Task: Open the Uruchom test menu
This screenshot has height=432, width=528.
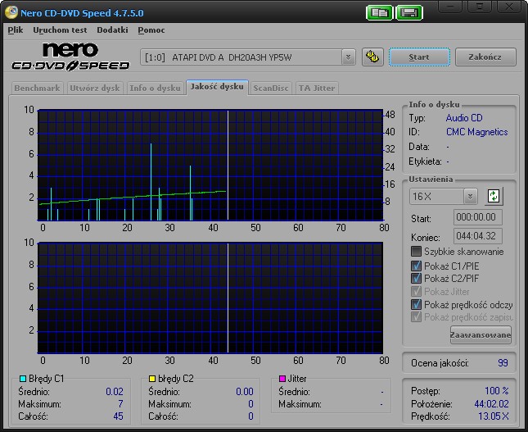Action: click(x=60, y=30)
